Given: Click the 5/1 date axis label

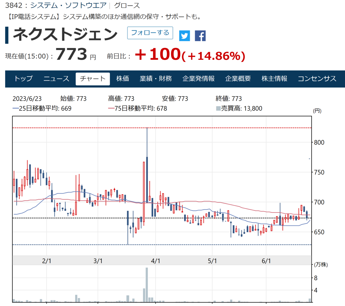Looking at the screenshot, I should [212, 261].
